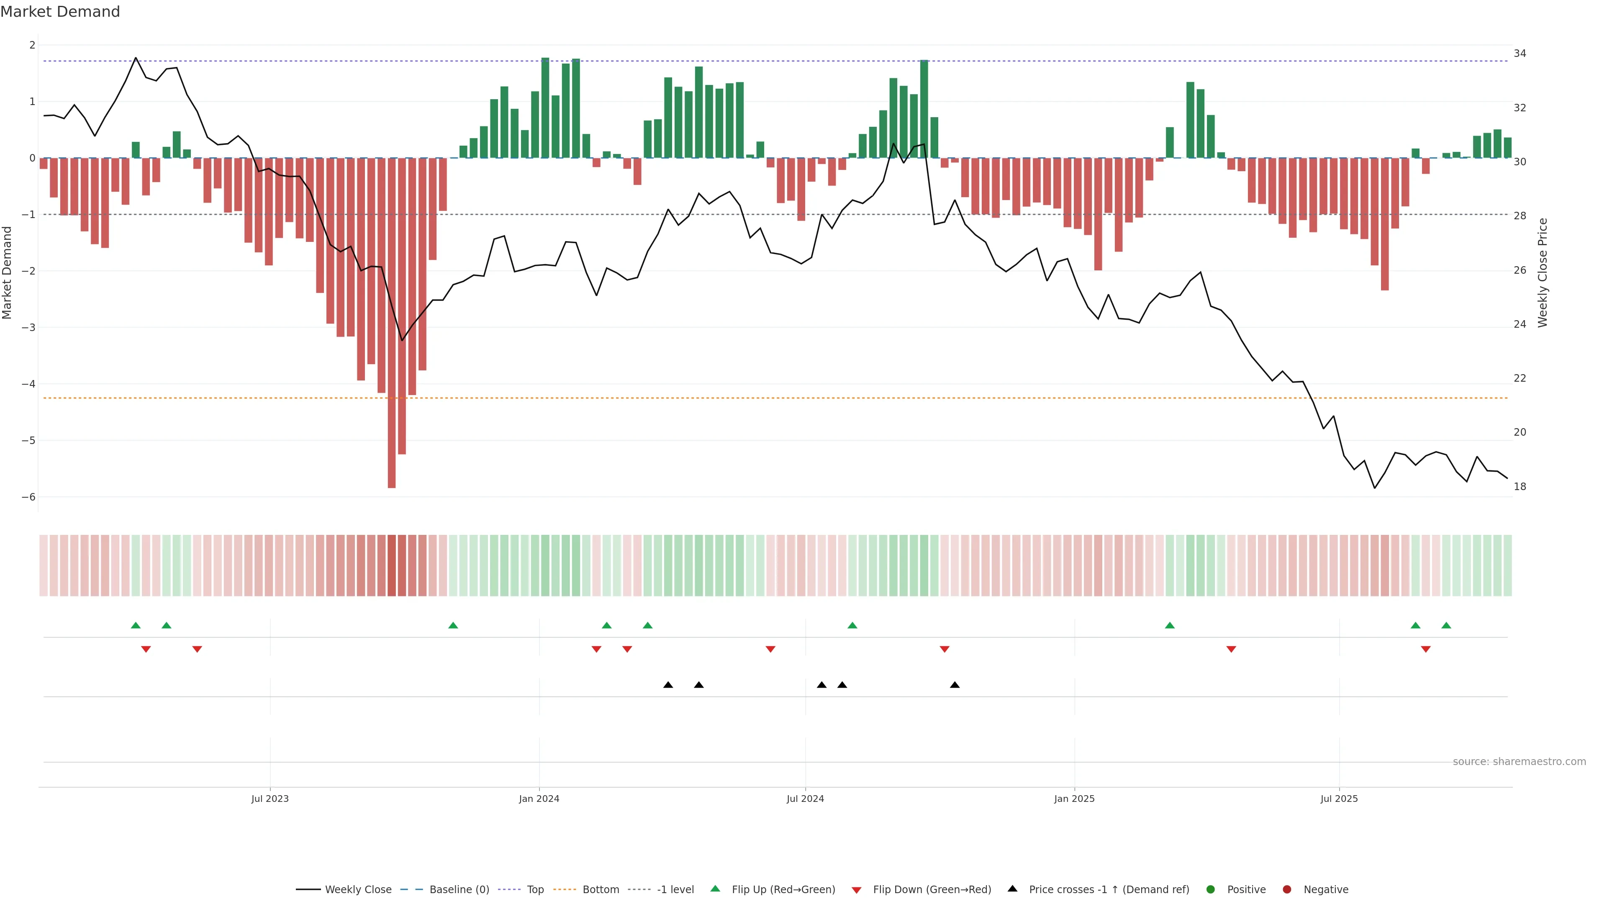The height and width of the screenshot is (904, 1607).
Task: Click the red Flip Down triangle legend icon
Action: 857,890
